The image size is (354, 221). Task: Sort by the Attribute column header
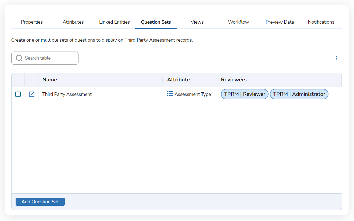coord(190,80)
